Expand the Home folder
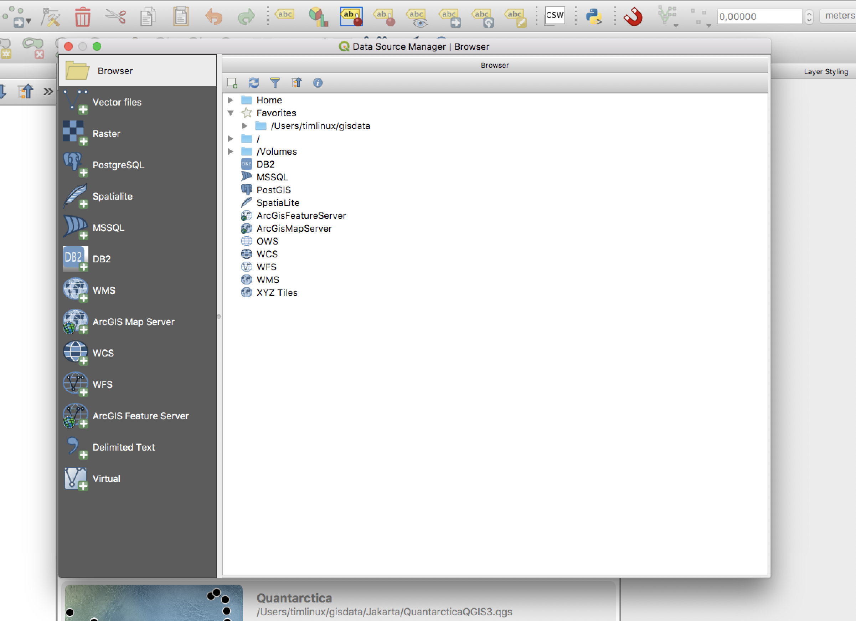Image resolution: width=856 pixels, height=621 pixels. [x=231, y=100]
